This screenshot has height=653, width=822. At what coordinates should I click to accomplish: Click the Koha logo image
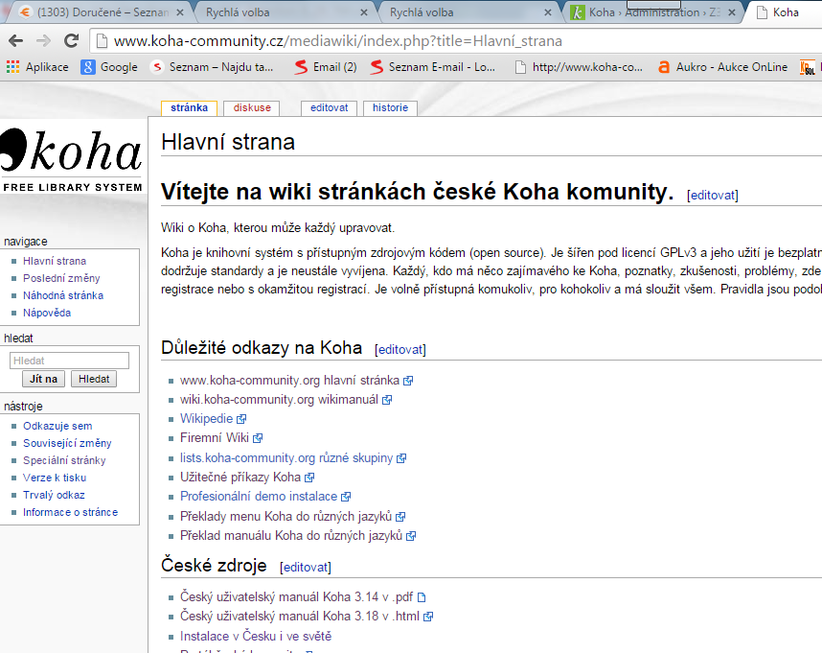pos(71,160)
